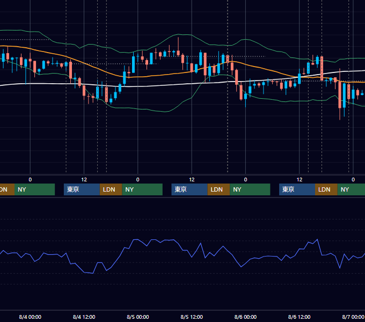Image resolution: width=365 pixels, height=322 pixels.
Task: Select the LDN block right after the 8/6 東京 session
Action: pos(326,189)
